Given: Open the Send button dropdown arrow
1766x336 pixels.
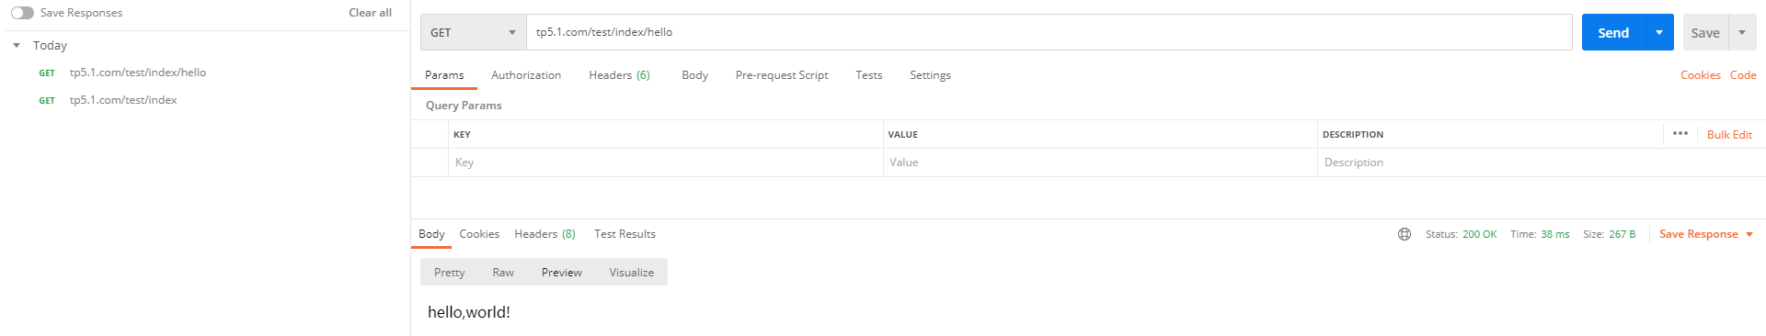Looking at the screenshot, I should 1659,32.
